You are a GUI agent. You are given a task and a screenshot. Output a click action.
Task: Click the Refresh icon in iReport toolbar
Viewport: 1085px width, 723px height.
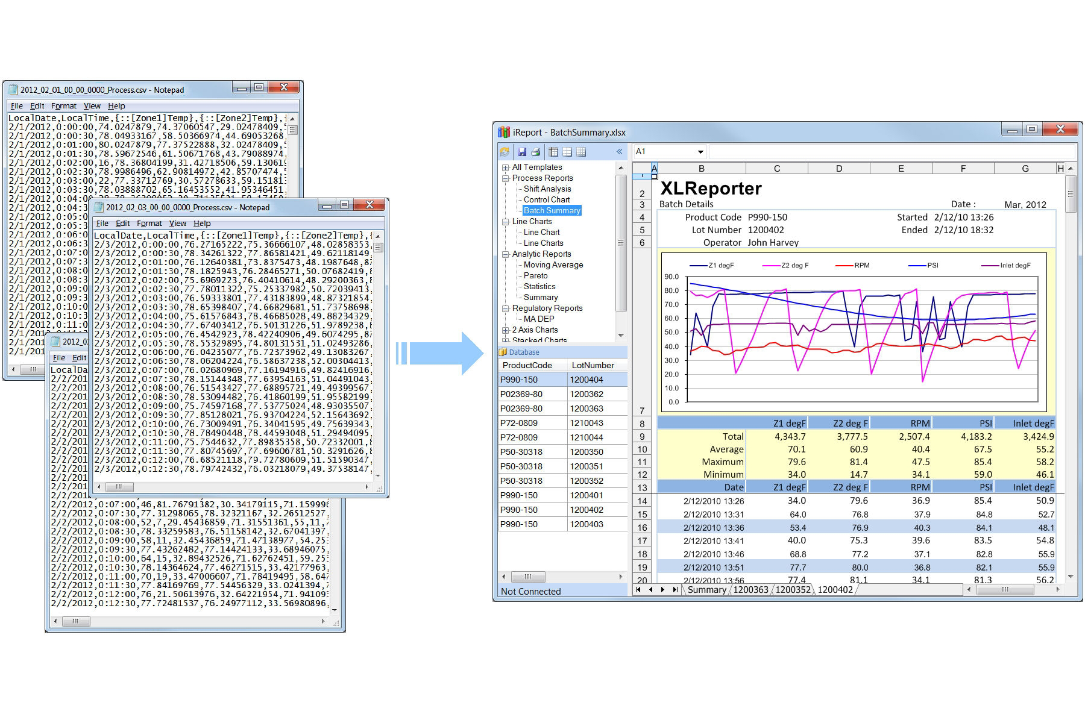pos(504,152)
